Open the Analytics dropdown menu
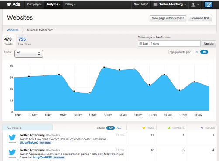The width and height of the screenshot is (219, 161). pyautogui.click(x=53, y=4)
